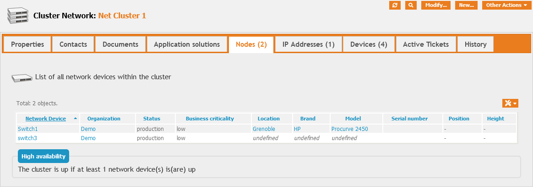
Task: Open the switch3 device link
Action: 27,138
